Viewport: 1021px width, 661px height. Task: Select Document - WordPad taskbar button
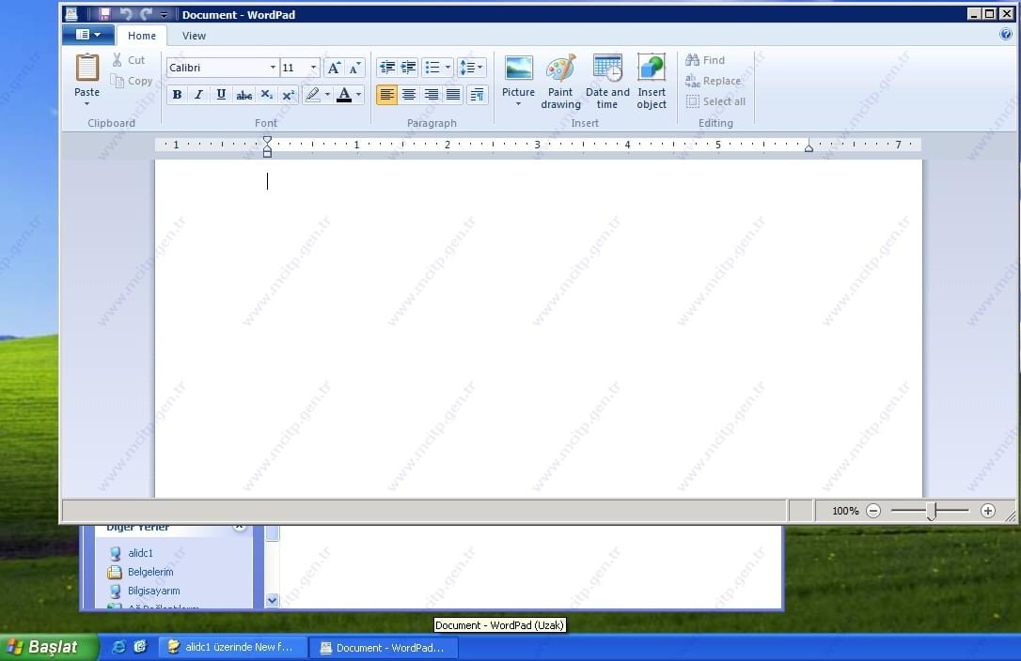[x=384, y=647]
